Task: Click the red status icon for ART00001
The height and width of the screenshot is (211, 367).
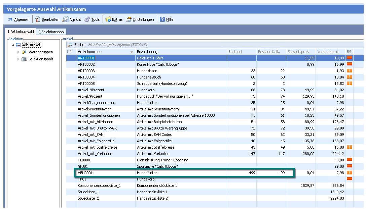Action: 349,58
